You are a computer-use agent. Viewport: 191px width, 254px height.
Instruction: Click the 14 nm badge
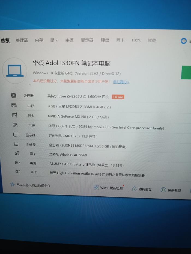click(118, 97)
